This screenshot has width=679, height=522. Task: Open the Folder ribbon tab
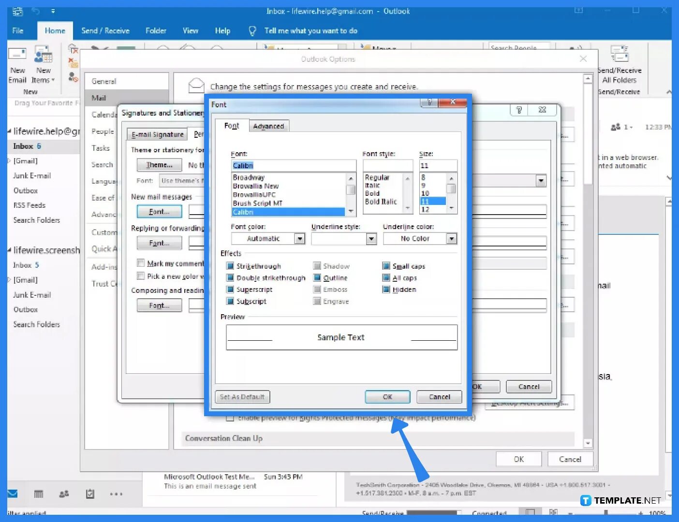point(156,31)
